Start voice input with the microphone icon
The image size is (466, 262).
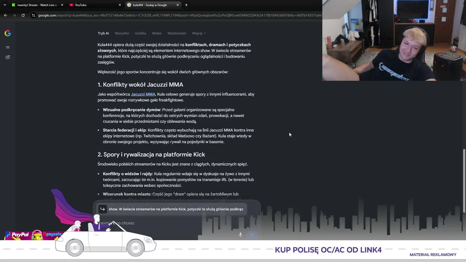(240, 235)
